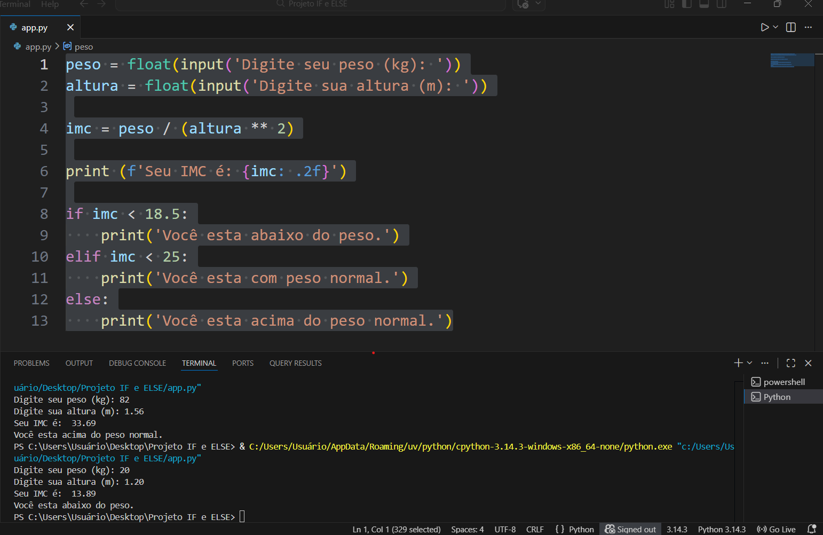Click the Signed out account icon

click(x=630, y=529)
